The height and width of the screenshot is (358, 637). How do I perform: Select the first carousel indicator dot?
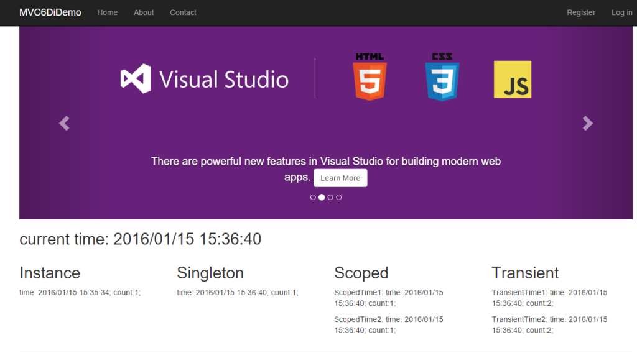pyautogui.click(x=313, y=197)
